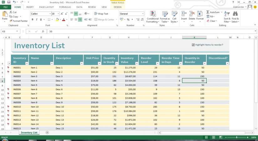Image resolution: width=258 pixels, height=141 pixels.
Task: Click the Format cells icon
Action: [x=200, y=14]
